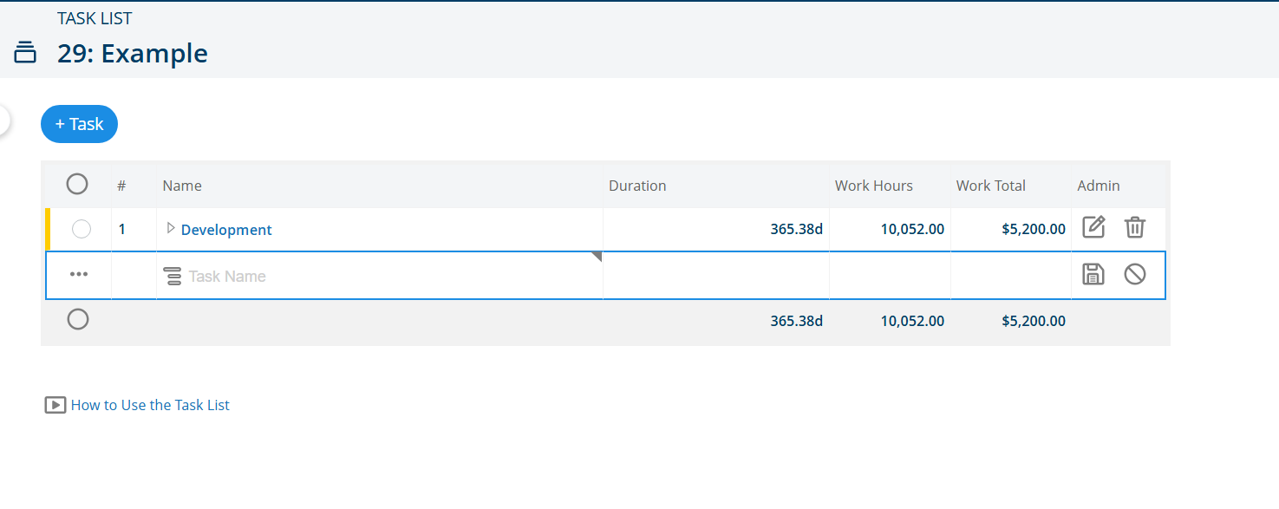Edit the Development task with pencil icon
Screen dimensions: 1279x509
(1093, 228)
